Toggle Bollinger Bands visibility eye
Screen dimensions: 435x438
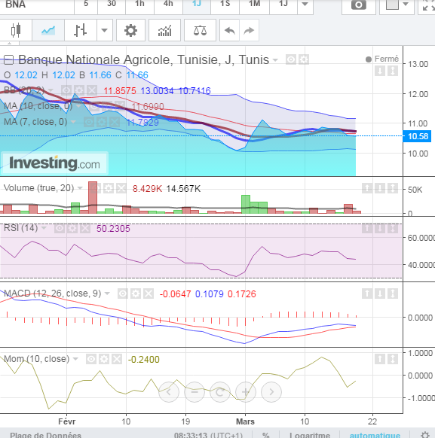click(66, 90)
